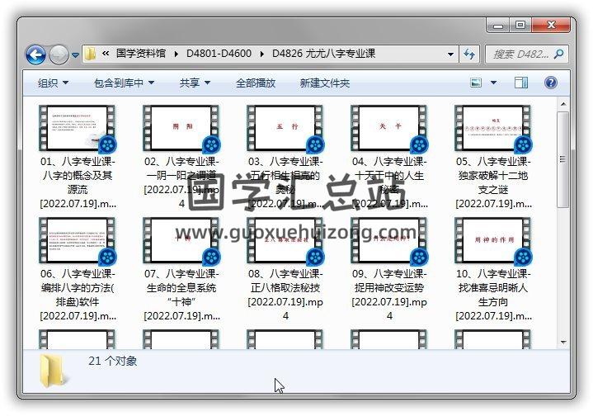The width and height of the screenshot is (593, 416).
Task: Close the Explorer window
Action: (x=551, y=26)
